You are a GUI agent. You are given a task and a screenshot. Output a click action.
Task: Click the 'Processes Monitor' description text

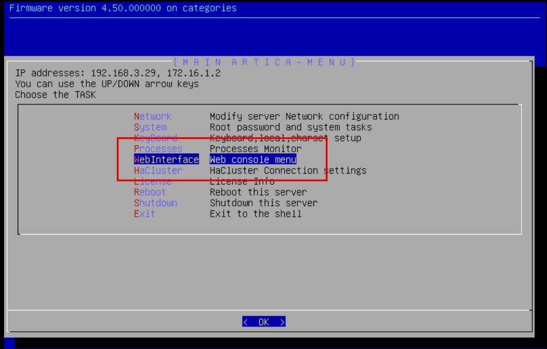pos(255,149)
